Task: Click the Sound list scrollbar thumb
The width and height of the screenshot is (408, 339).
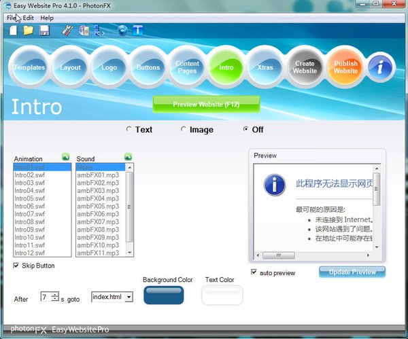Action: click(x=130, y=207)
